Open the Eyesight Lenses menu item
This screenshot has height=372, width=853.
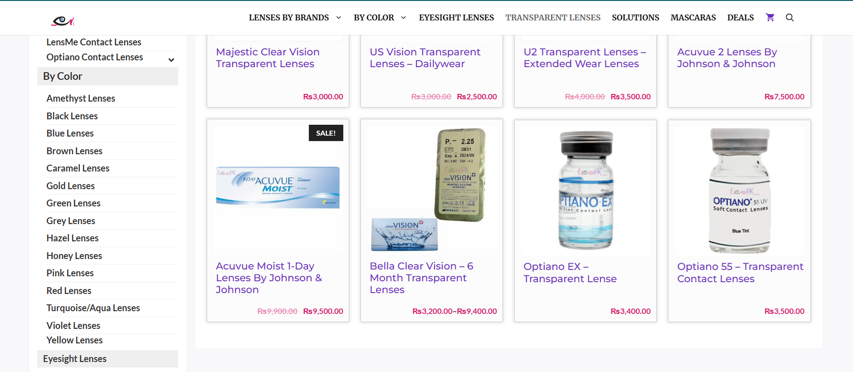click(x=456, y=18)
